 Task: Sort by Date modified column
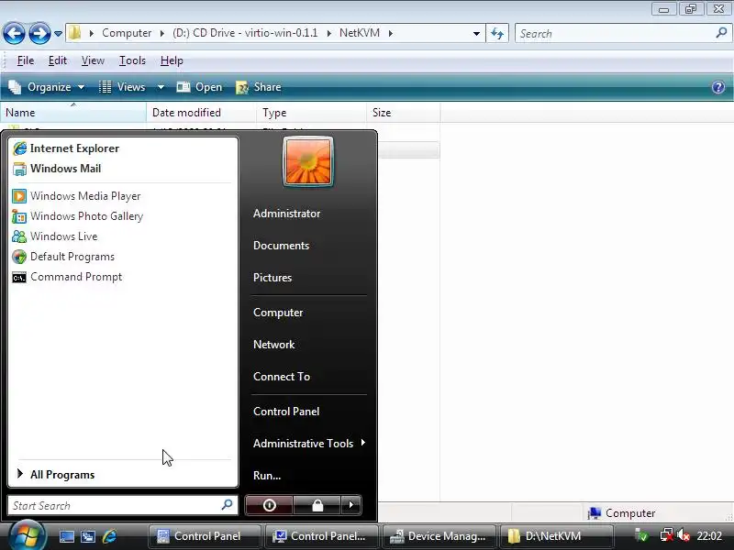(x=201, y=113)
